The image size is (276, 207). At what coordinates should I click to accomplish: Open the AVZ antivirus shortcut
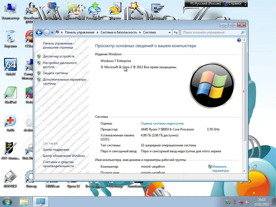click(x=11, y=151)
